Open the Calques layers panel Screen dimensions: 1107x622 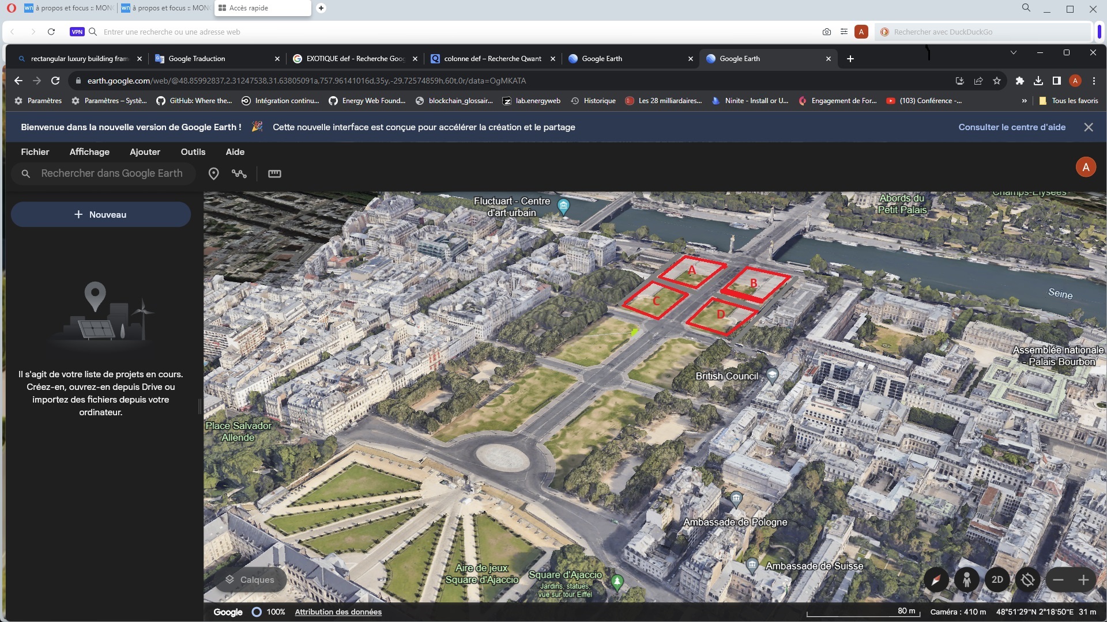coord(250,579)
